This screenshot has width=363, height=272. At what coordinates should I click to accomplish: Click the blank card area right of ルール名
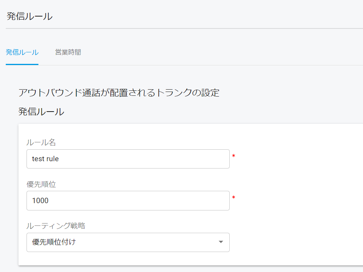pos(298,159)
